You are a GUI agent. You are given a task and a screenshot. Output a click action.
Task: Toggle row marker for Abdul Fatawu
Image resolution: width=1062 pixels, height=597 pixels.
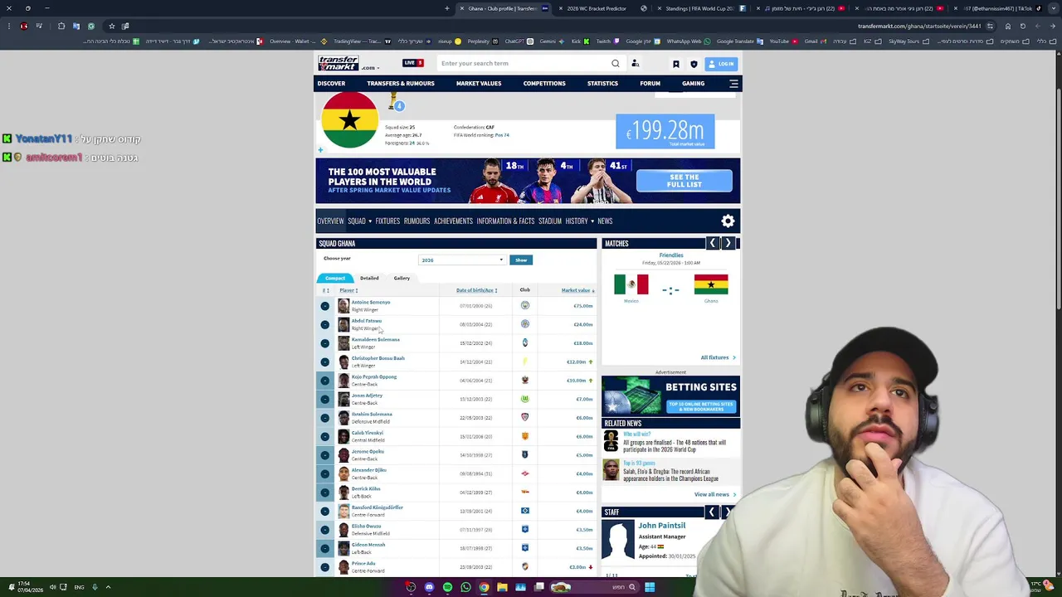pos(324,324)
